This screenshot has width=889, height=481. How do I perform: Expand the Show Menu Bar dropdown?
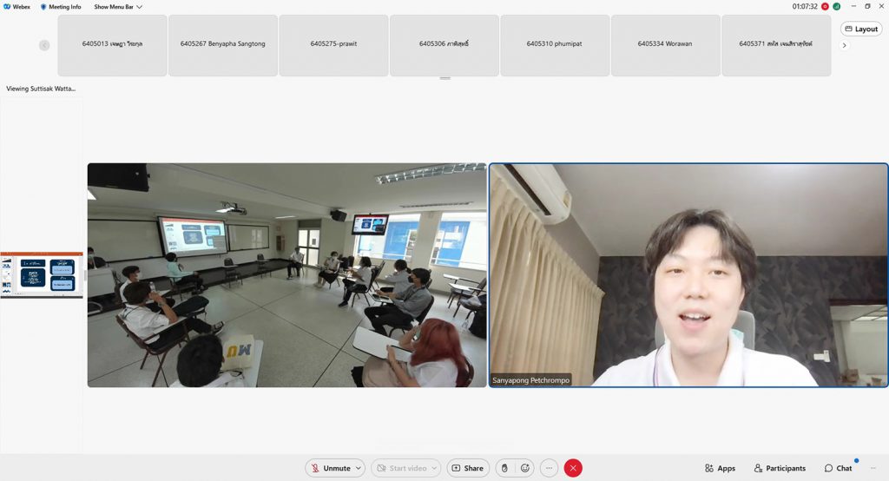[118, 6]
